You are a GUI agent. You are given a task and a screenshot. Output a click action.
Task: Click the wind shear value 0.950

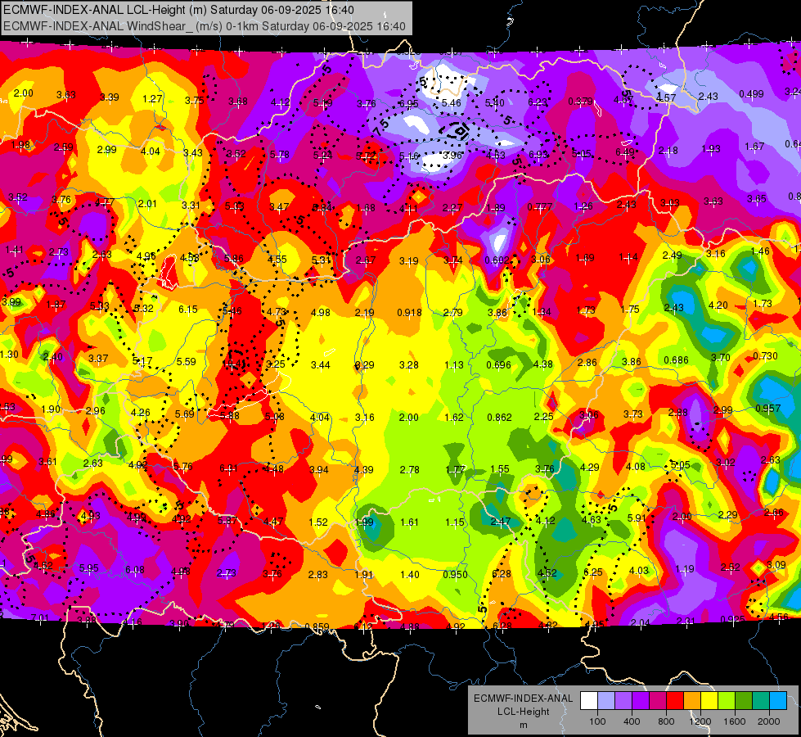(455, 575)
